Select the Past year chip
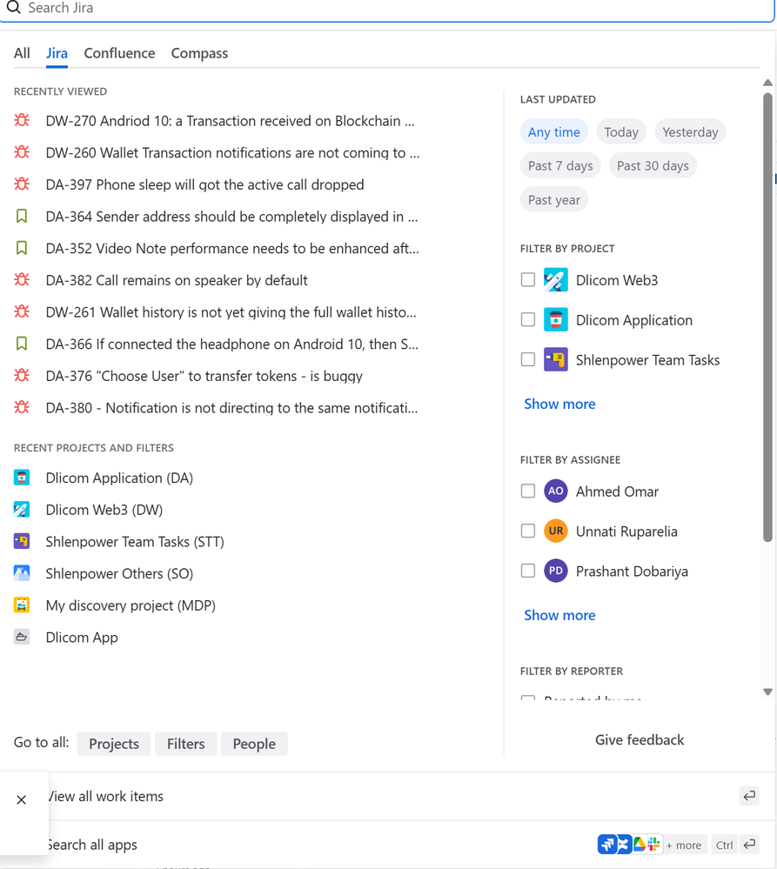 point(554,200)
